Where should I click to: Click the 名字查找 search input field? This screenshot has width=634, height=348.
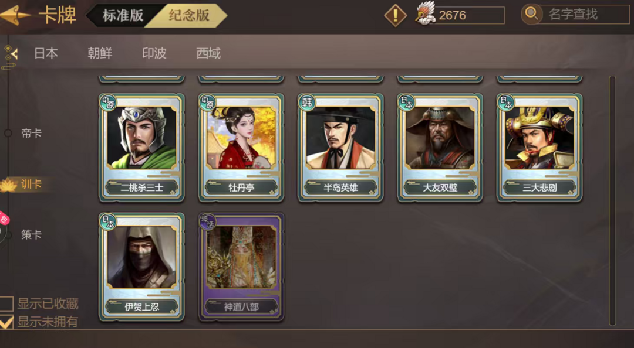(x=583, y=15)
